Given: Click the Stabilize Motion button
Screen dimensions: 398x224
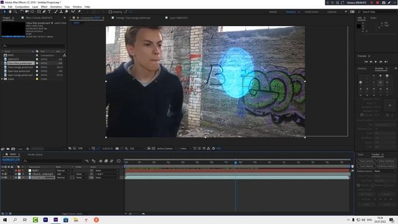Looking at the screenshot, I should (386, 166).
